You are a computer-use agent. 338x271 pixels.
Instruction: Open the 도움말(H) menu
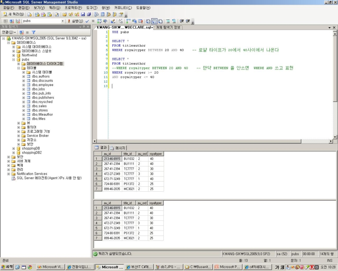coord(143,8)
